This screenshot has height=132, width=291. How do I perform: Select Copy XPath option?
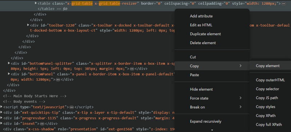pyautogui.click(x=266, y=116)
